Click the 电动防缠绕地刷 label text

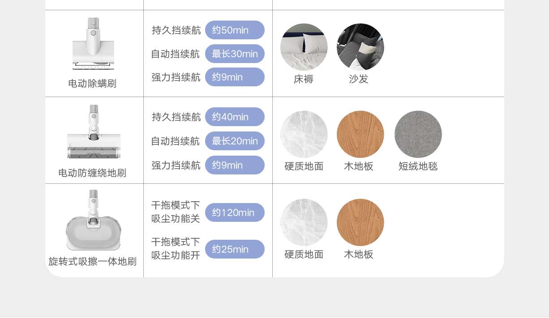(x=92, y=173)
